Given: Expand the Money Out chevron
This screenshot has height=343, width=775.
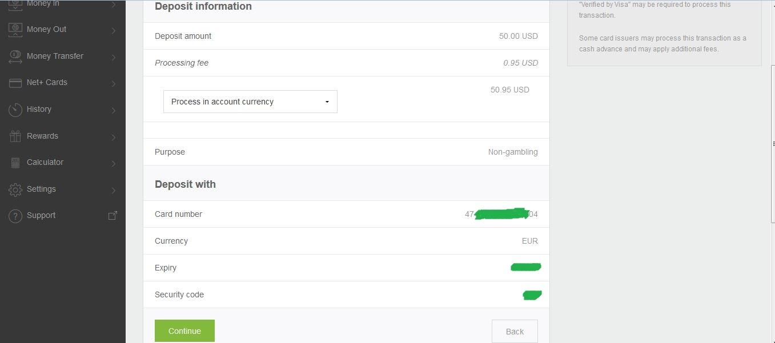Looking at the screenshot, I should click(114, 30).
